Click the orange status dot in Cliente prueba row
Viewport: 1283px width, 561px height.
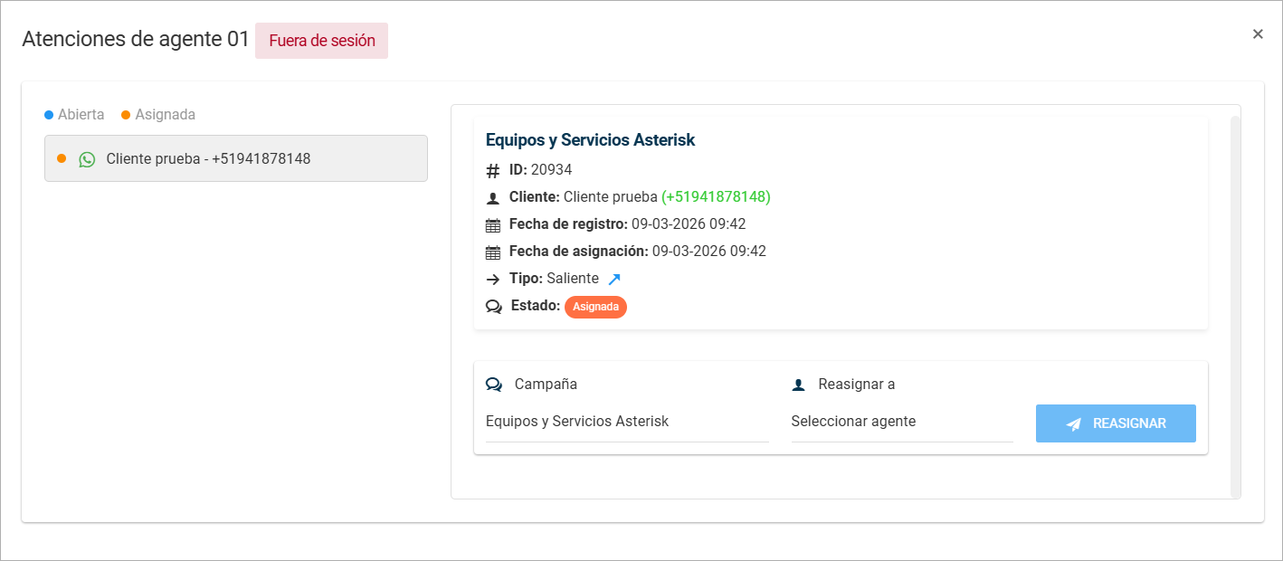(x=62, y=158)
